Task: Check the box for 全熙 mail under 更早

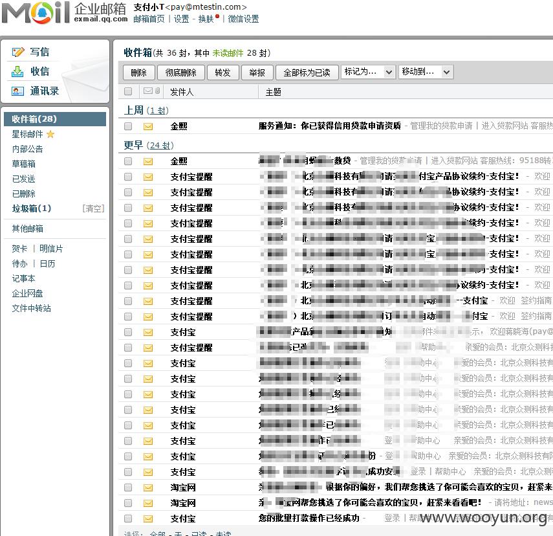Action: 128,161
